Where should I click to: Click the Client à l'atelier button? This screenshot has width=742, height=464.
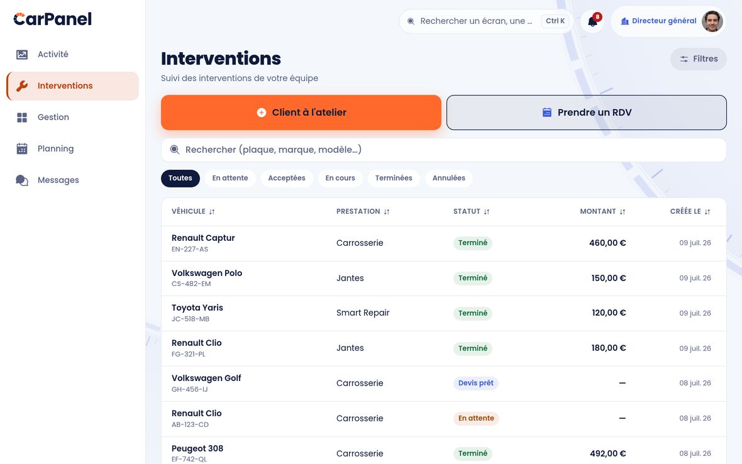click(x=301, y=113)
